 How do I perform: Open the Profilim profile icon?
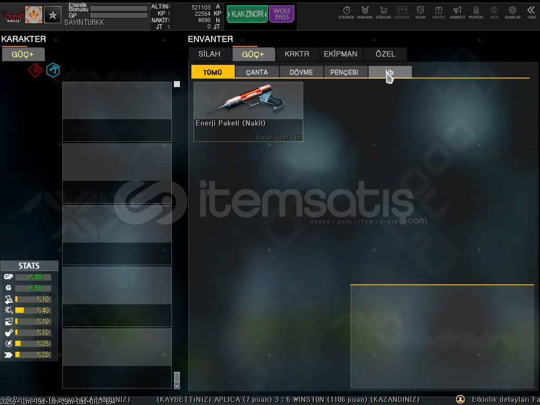pyautogui.click(x=476, y=13)
